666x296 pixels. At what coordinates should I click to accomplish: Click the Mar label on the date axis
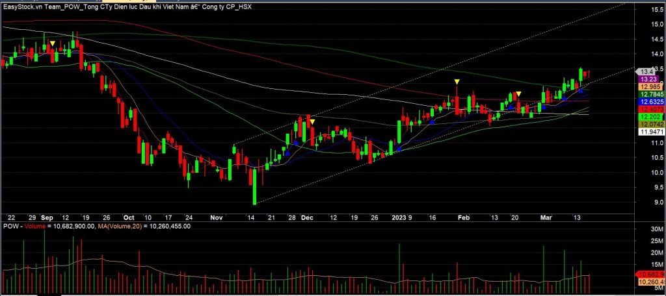click(x=546, y=217)
